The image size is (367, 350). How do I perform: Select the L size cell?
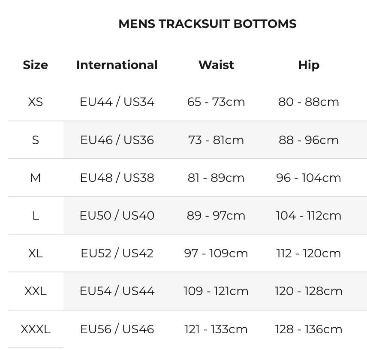[36, 216]
